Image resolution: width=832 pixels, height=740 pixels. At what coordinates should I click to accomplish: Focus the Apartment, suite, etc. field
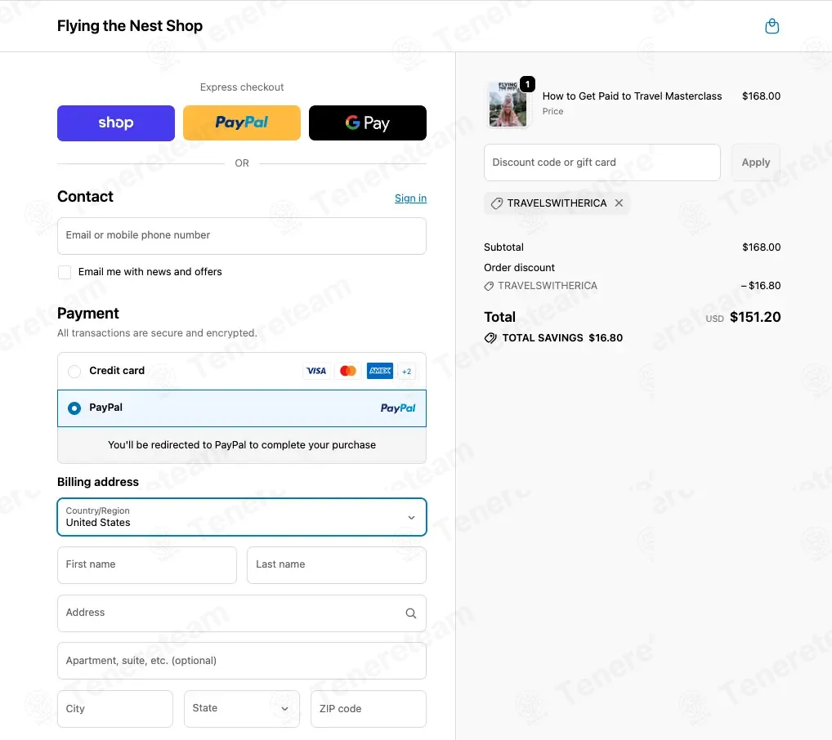pyautogui.click(x=242, y=661)
